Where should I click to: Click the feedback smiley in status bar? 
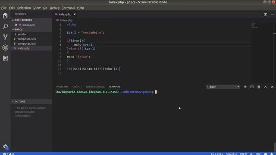[266, 154]
